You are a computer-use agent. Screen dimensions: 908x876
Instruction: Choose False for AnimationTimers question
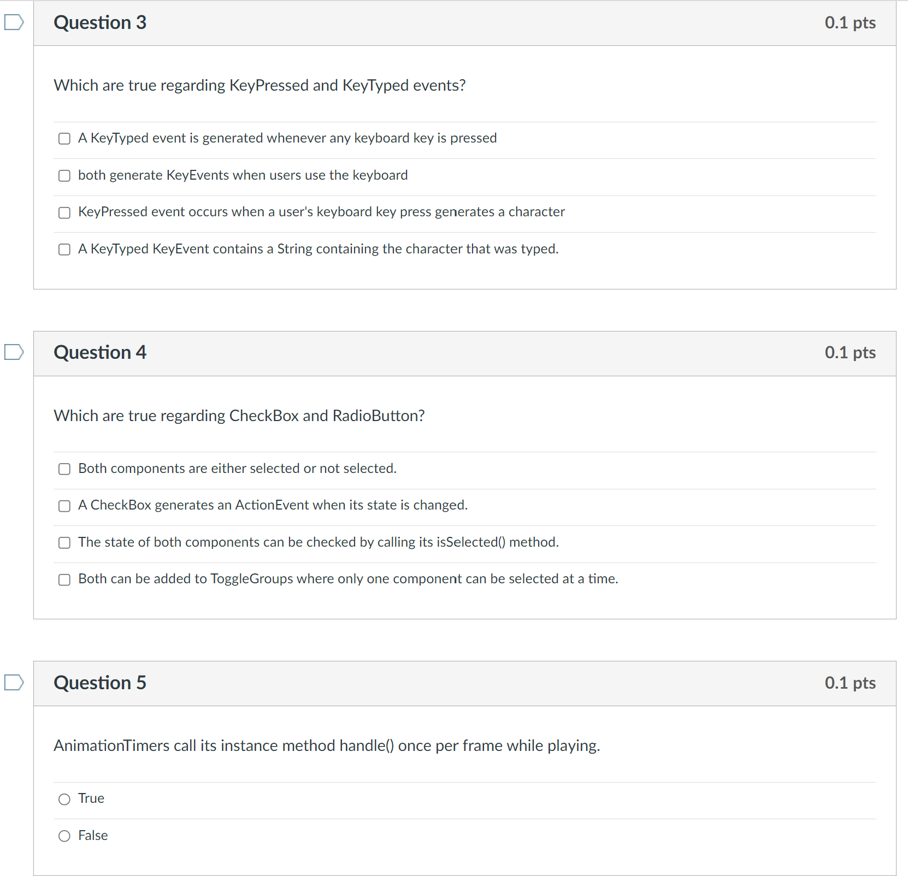pyautogui.click(x=64, y=836)
